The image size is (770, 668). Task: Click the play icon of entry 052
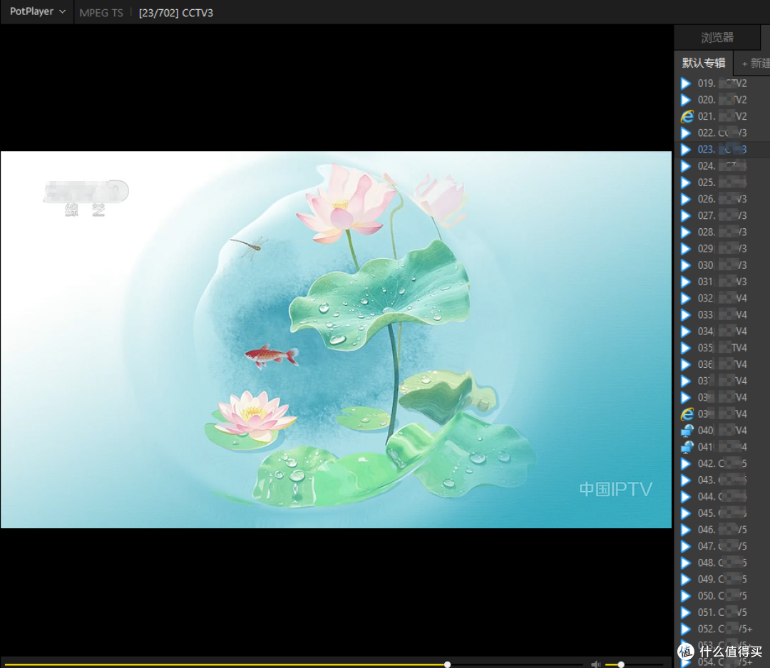tap(686, 629)
